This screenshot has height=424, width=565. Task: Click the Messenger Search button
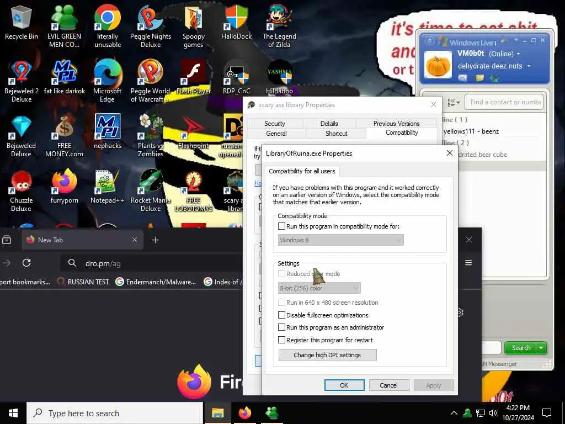coord(521,348)
